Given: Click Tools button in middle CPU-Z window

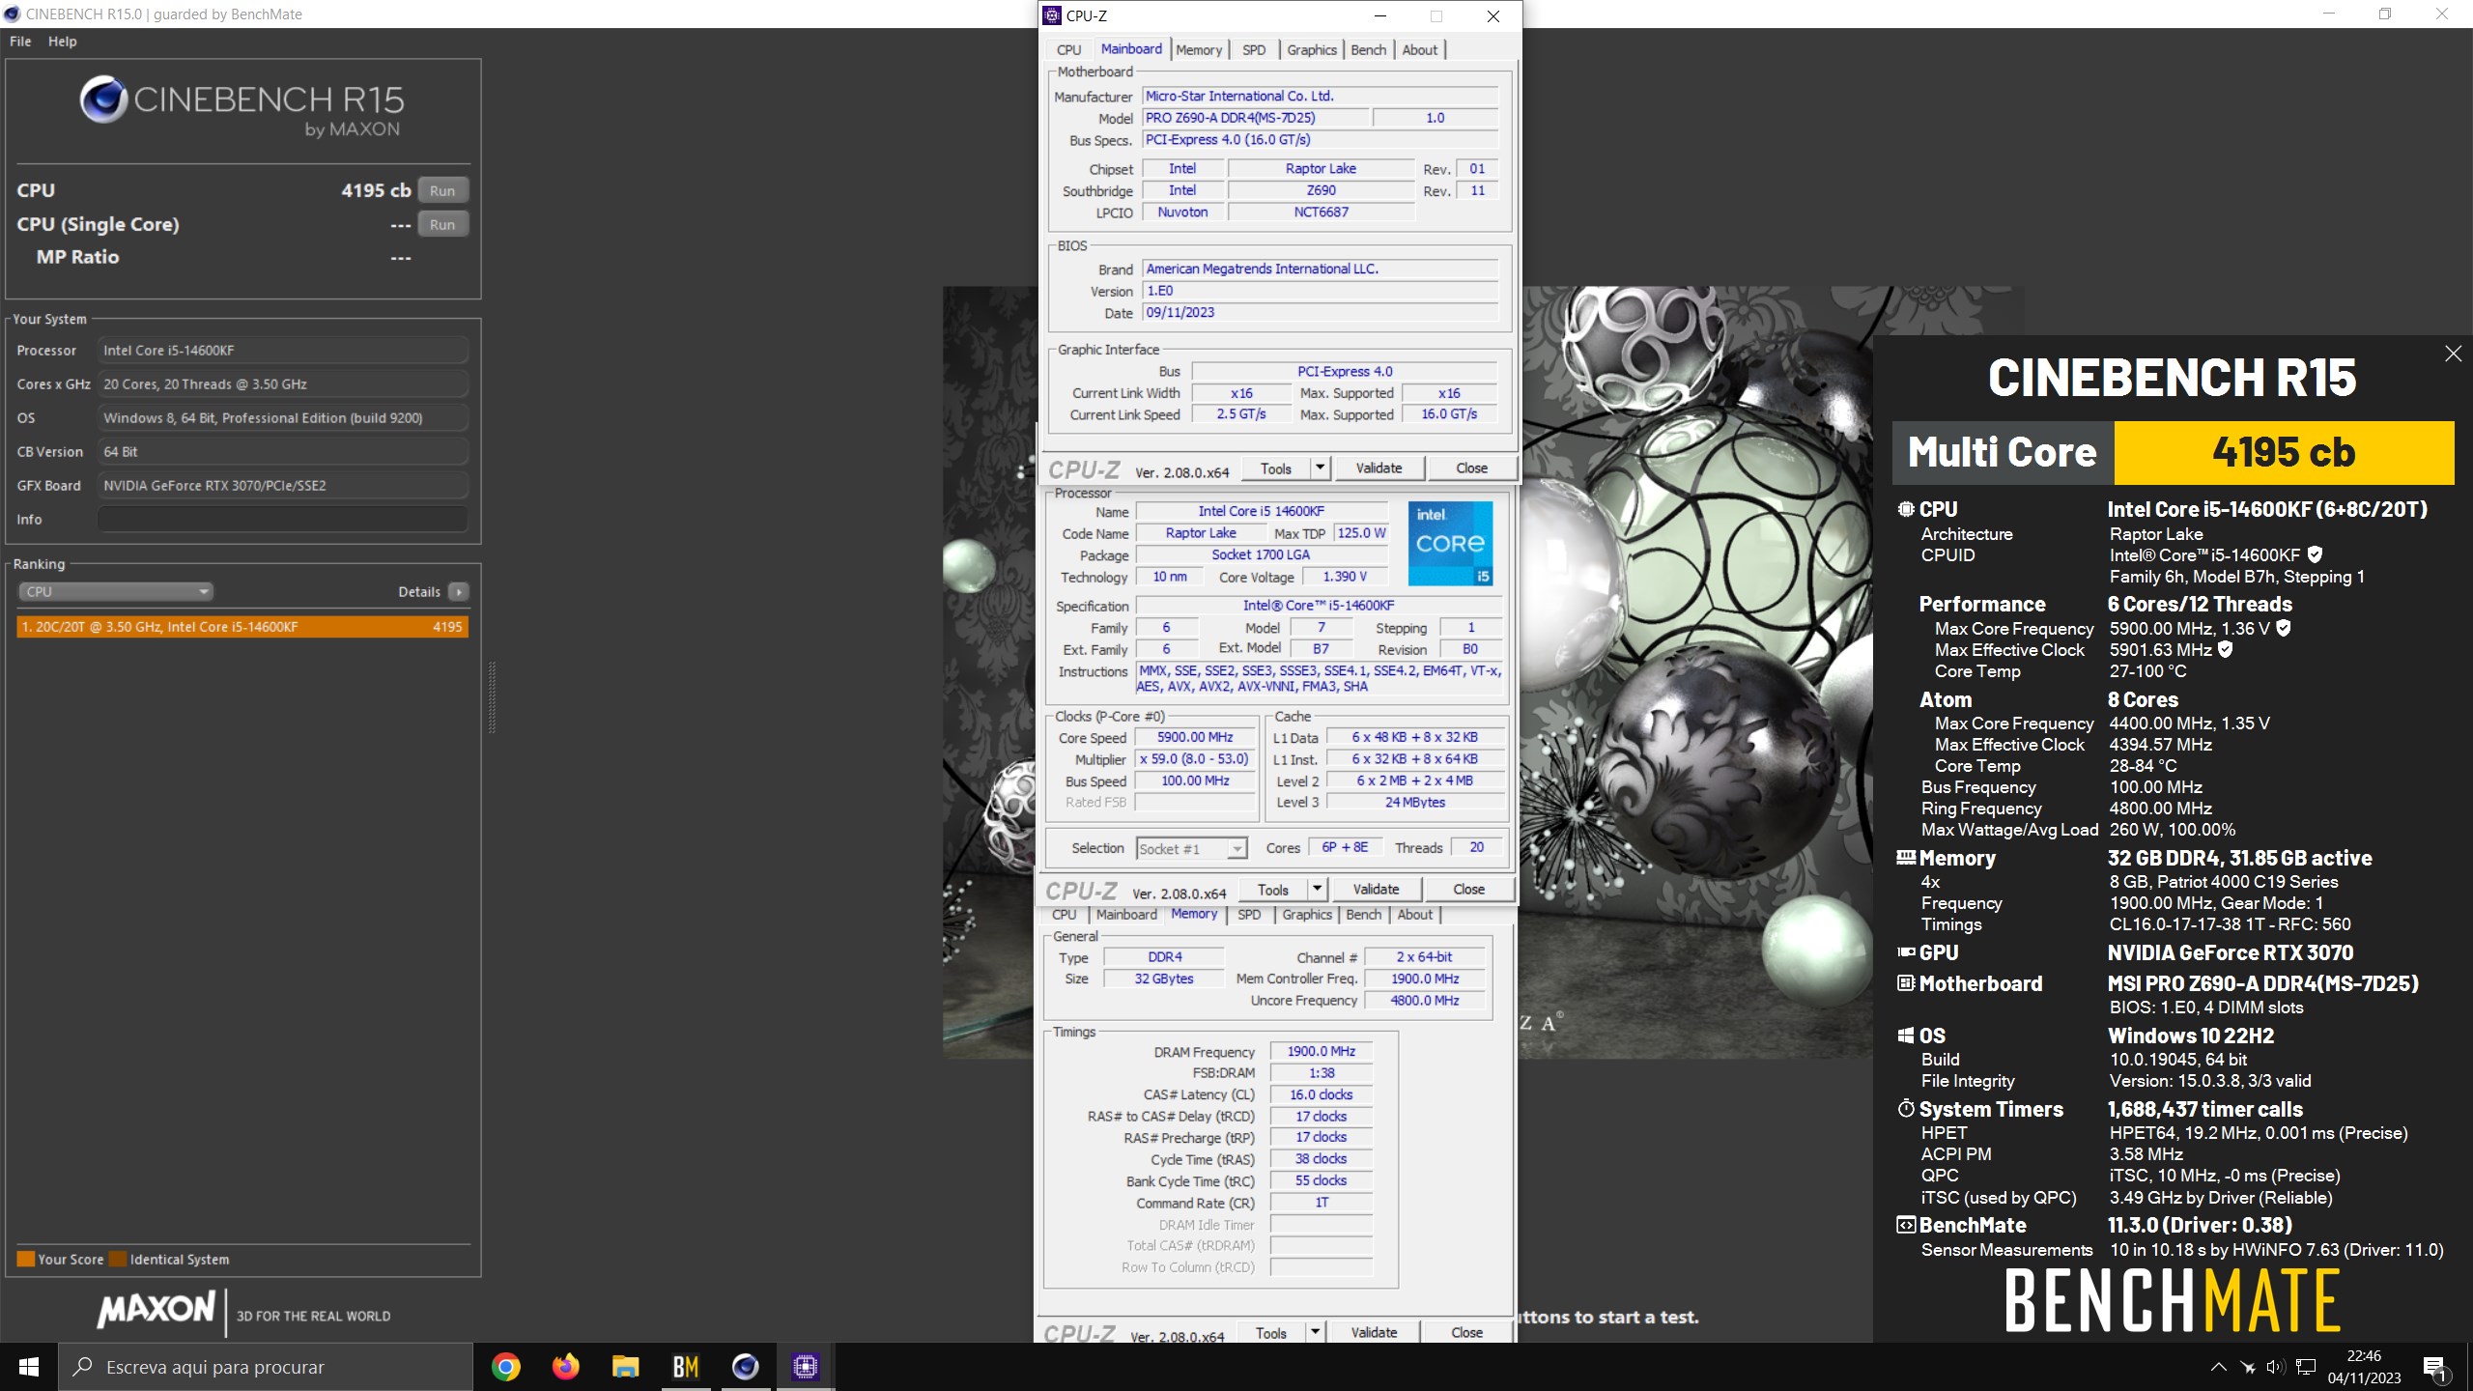Looking at the screenshot, I should (1272, 889).
